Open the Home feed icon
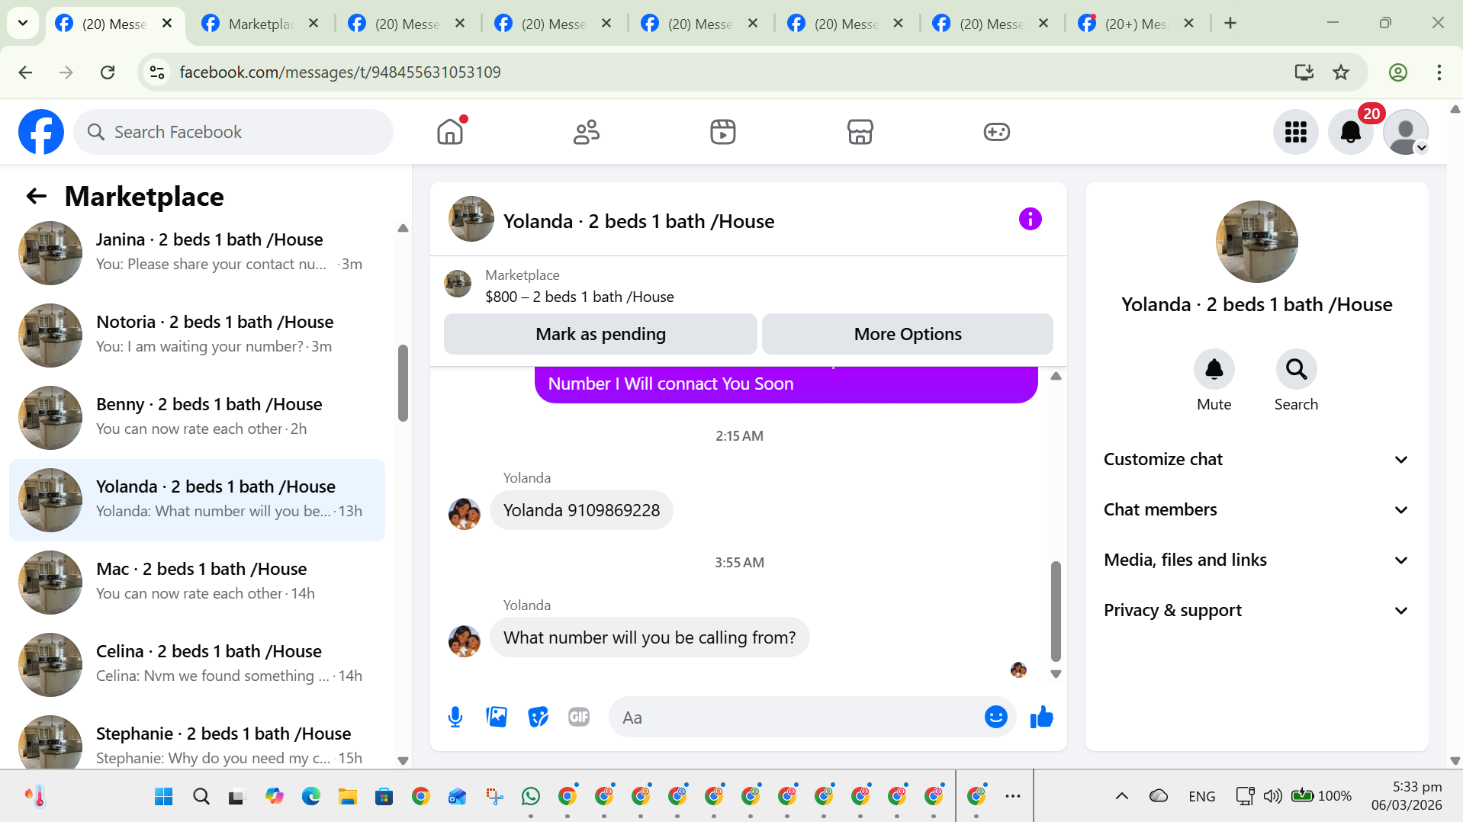 point(450,132)
